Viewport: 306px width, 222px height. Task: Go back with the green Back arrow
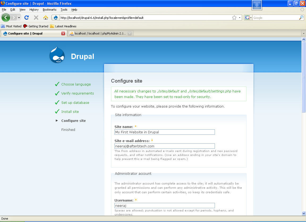(x=6, y=18)
